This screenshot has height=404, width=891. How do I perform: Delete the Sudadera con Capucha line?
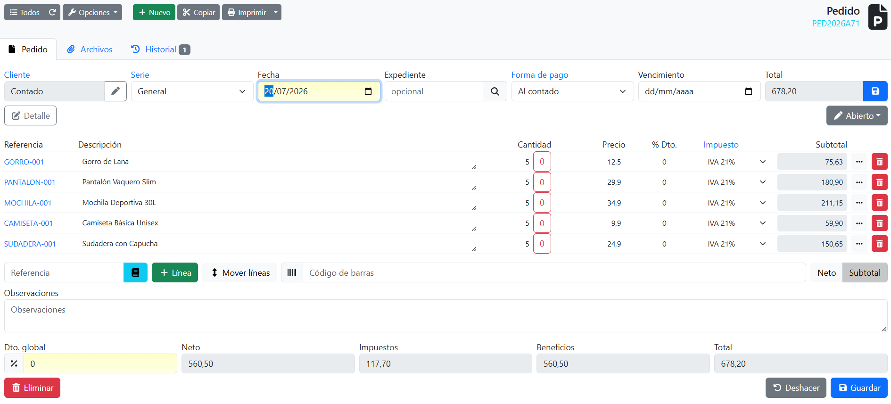tap(879, 244)
